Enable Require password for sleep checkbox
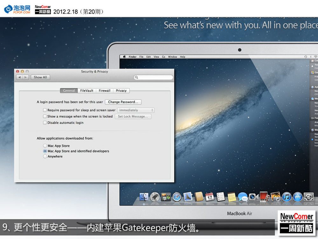 (45, 110)
